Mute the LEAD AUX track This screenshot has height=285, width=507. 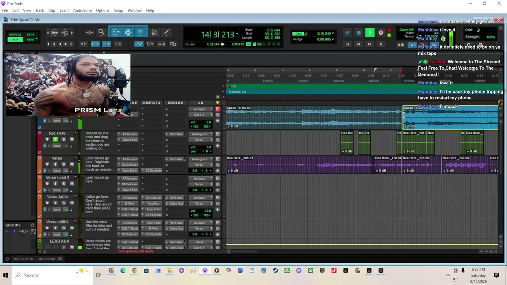[72, 247]
